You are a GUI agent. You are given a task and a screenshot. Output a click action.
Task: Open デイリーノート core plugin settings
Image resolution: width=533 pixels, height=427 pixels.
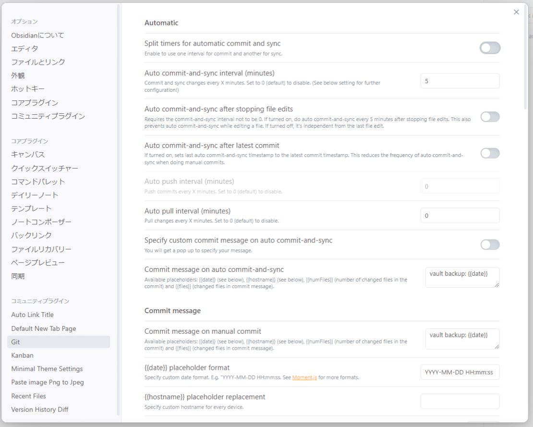tap(35, 195)
